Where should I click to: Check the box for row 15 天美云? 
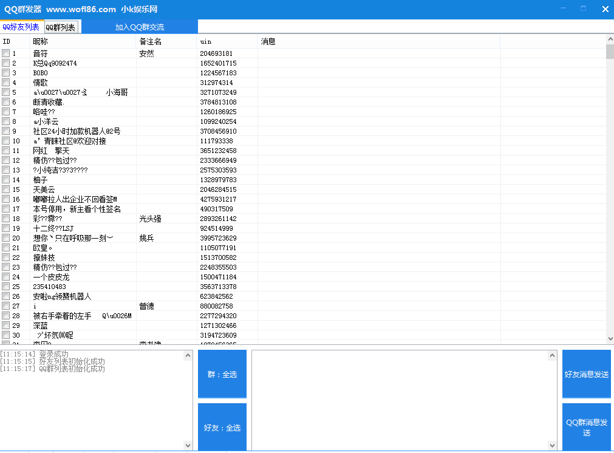(x=6, y=189)
